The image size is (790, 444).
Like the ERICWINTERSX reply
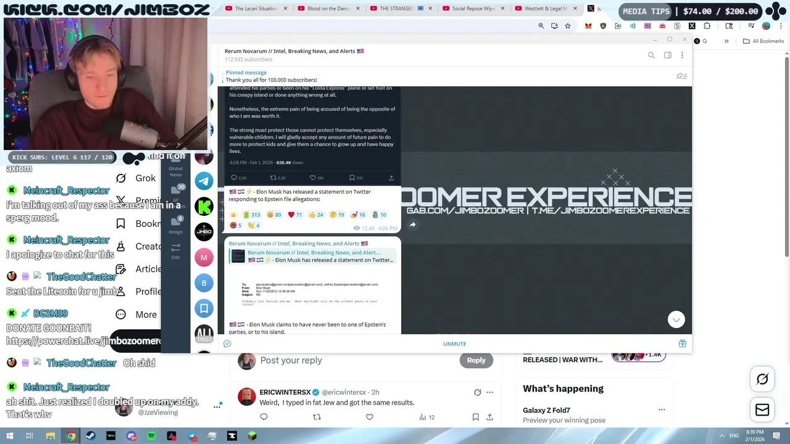pyautogui.click(x=370, y=417)
